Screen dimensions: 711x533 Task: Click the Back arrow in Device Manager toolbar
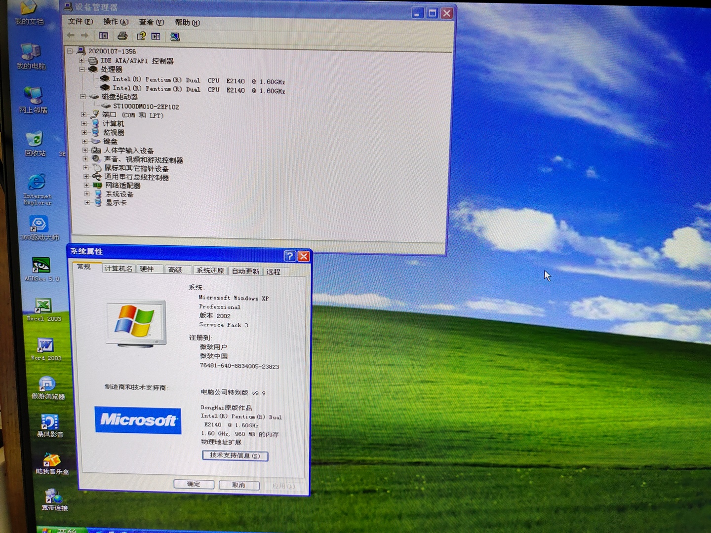tap(71, 36)
